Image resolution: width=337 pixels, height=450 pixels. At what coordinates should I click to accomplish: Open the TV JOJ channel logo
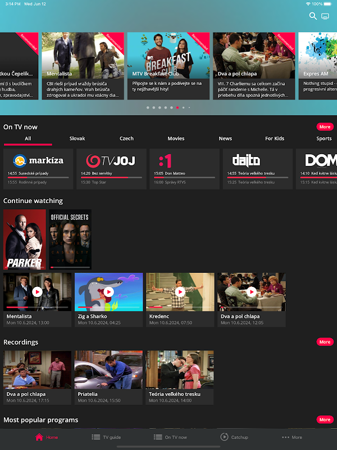(110, 161)
